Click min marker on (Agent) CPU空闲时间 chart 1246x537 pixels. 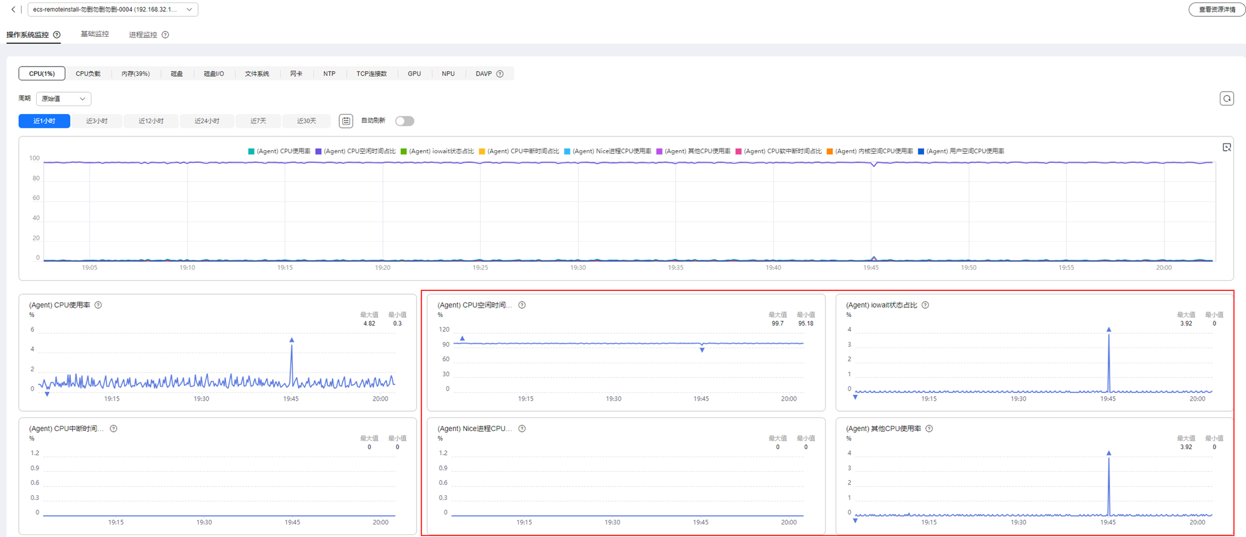(x=702, y=350)
